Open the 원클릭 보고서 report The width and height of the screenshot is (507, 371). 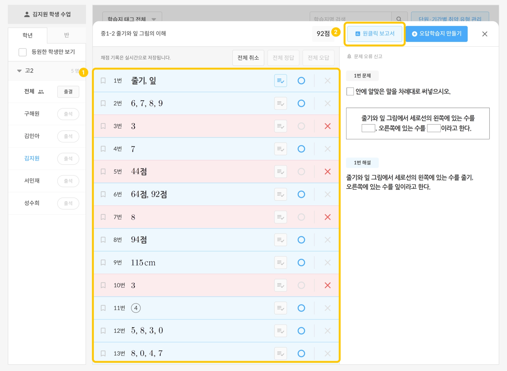pyautogui.click(x=375, y=34)
